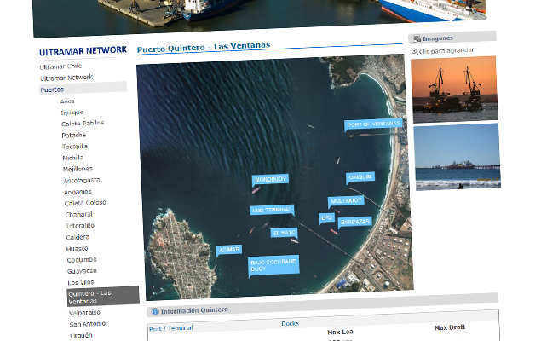Select the BAJO COCHRANE BUOY map marker

tap(273, 264)
